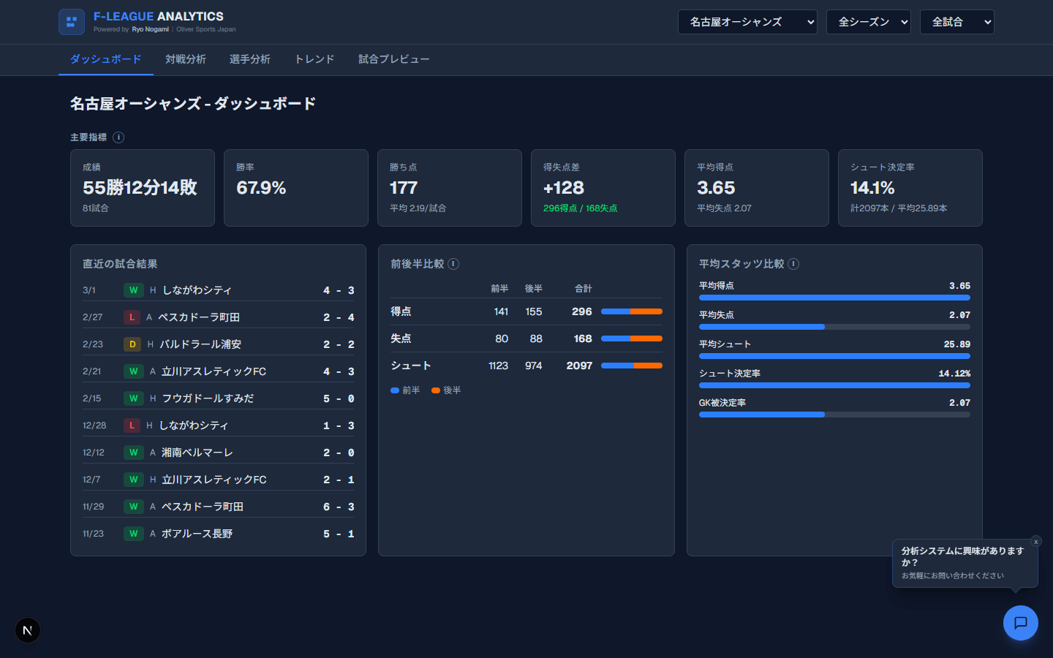Select opponent ペスカドーラ町田 in 11/29 match

pos(203,507)
